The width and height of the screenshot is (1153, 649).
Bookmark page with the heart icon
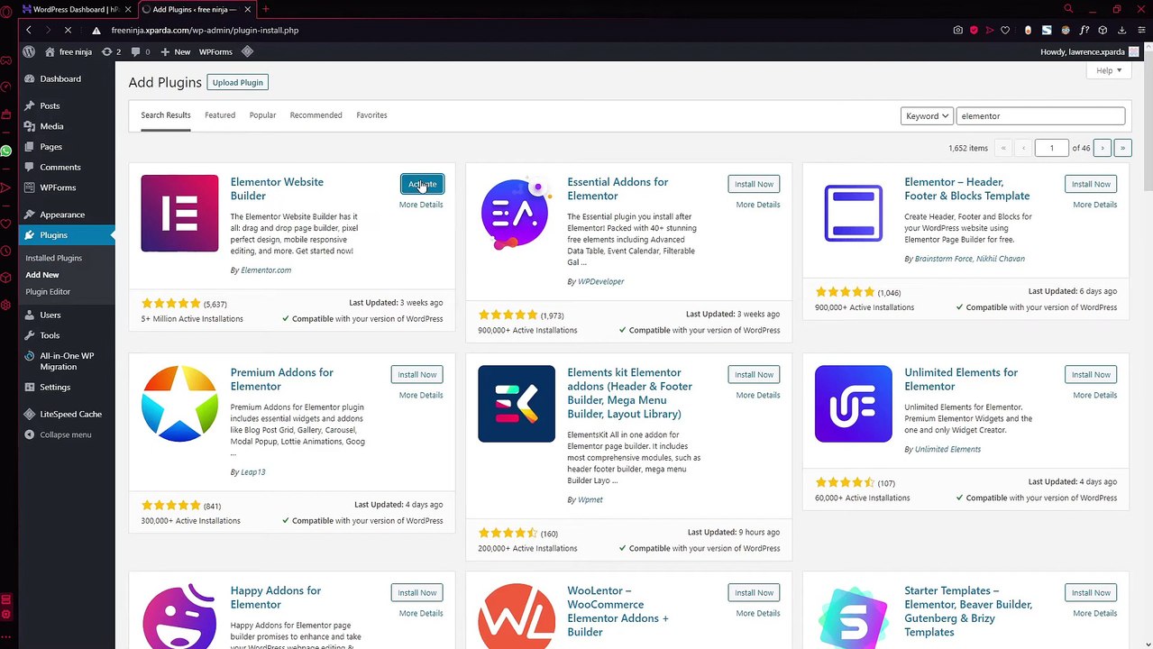coord(1005,30)
